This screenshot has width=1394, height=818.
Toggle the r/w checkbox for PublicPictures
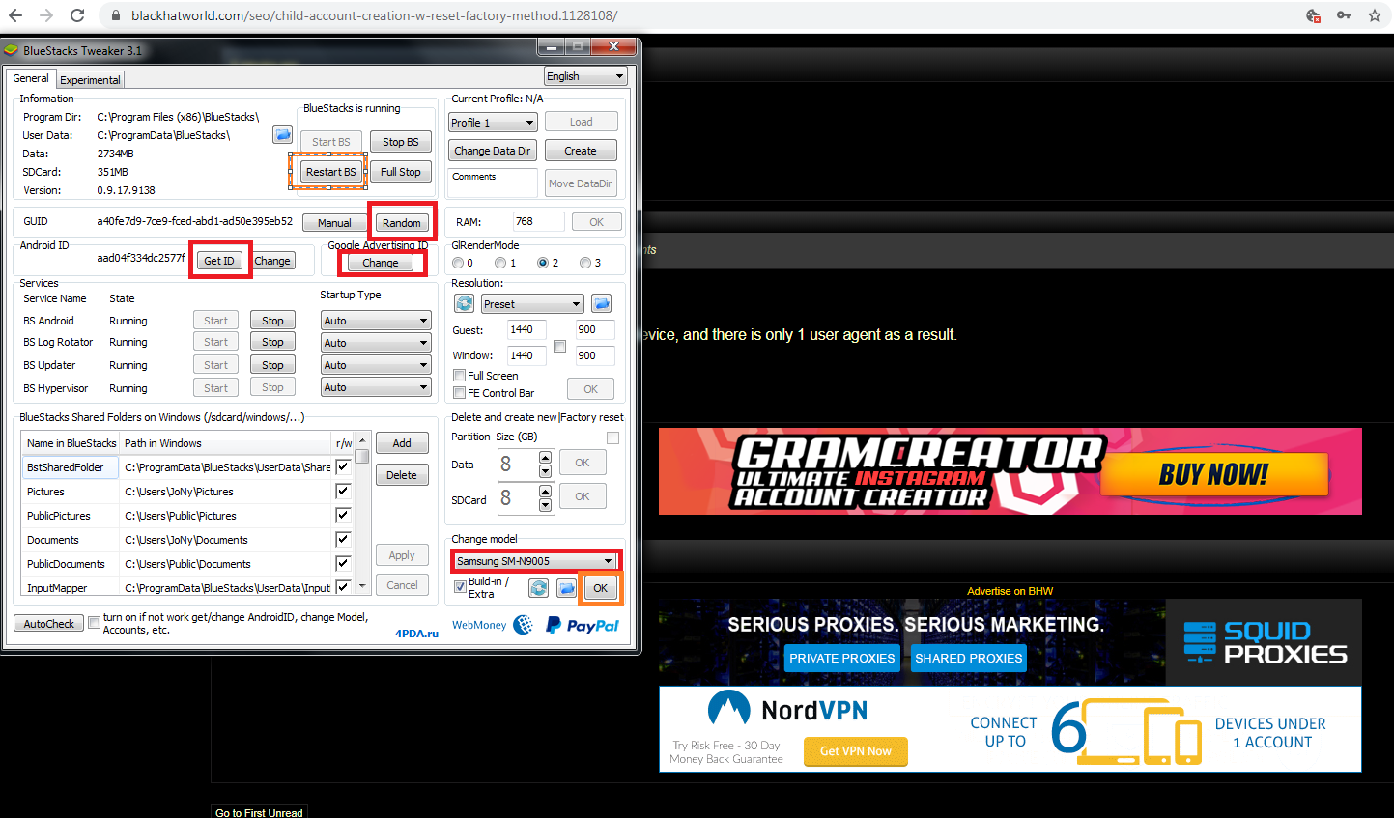point(342,516)
